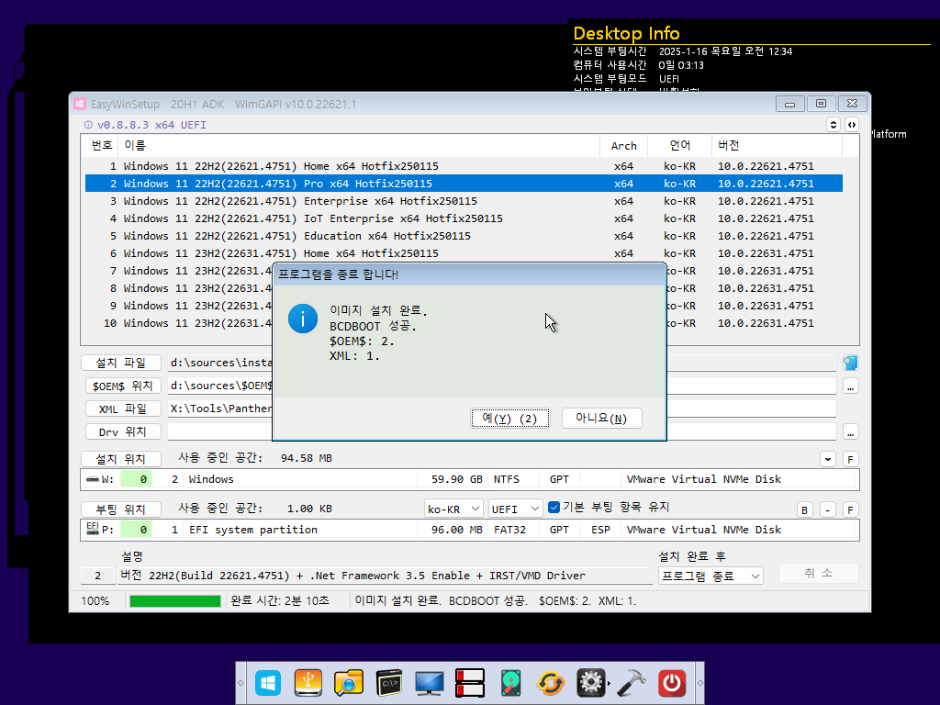Click the XML 파일 button

click(123, 408)
